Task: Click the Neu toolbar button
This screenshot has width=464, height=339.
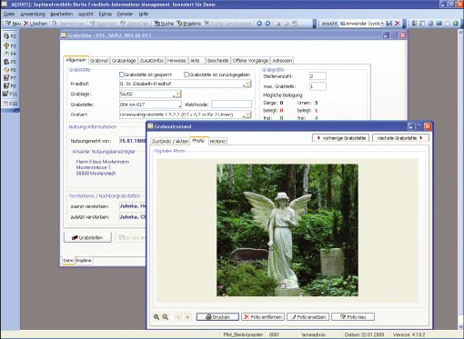Action: [13, 24]
